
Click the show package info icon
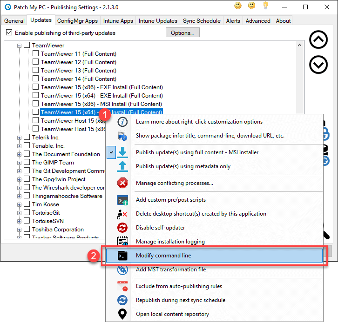[x=122, y=136]
